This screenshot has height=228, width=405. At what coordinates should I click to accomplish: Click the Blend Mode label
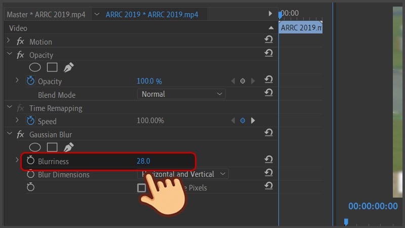click(57, 95)
